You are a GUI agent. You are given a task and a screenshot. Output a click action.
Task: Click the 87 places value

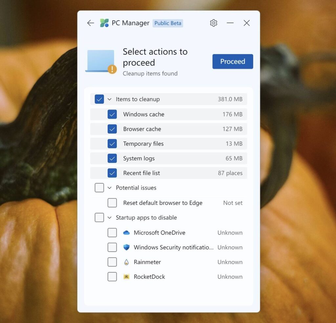click(x=230, y=173)
